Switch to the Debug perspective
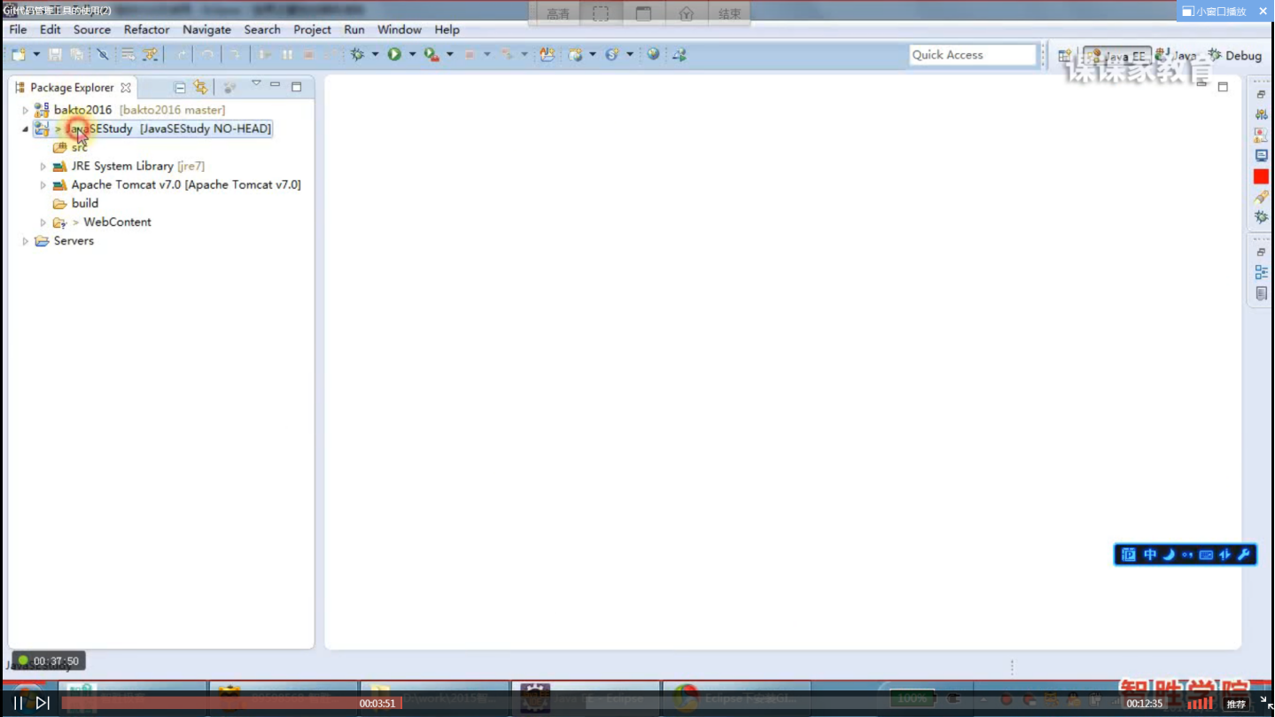The width and height of the screenshot is (1275, 717). point(1235,56)
